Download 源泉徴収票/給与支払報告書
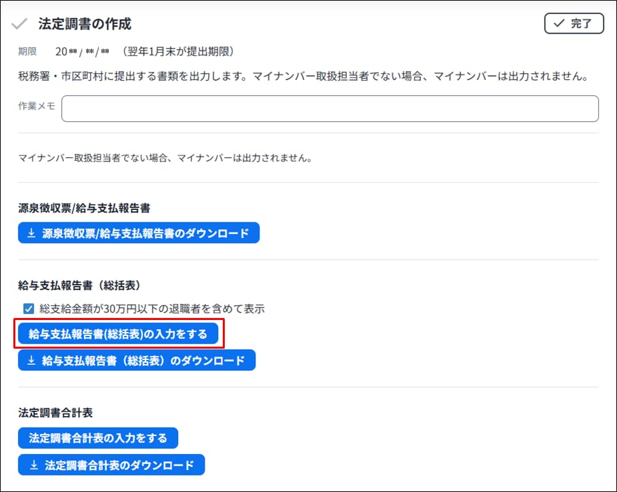This screenshot has width=617, height=492. coord(139,233)
